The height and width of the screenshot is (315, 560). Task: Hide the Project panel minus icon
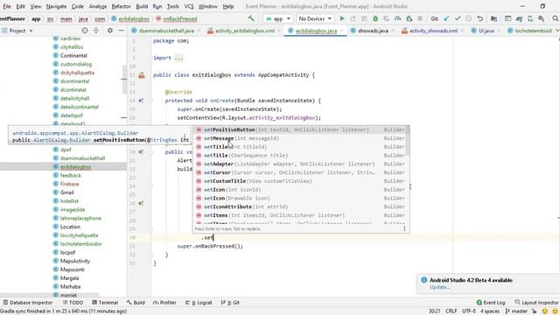coord(121,31)
